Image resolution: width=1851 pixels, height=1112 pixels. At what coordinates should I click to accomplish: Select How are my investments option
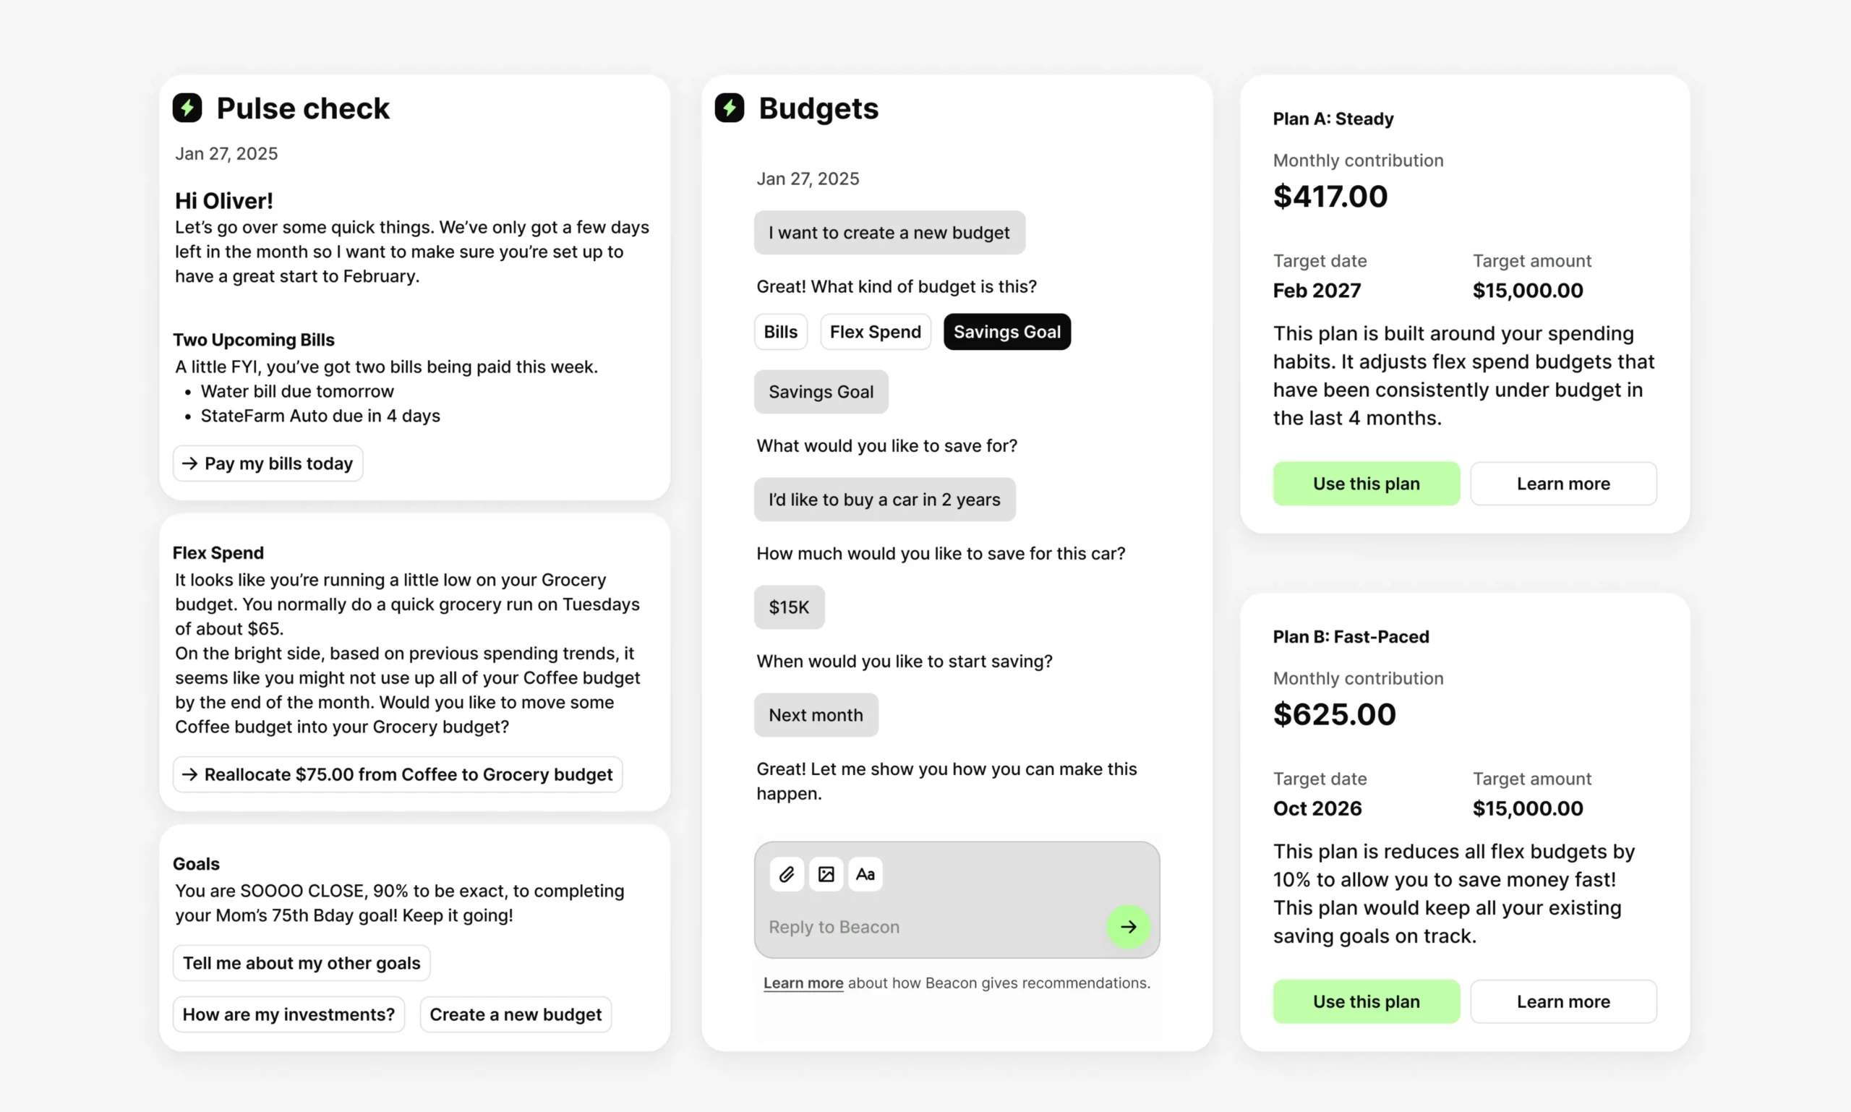click(x=288, y=1014)
